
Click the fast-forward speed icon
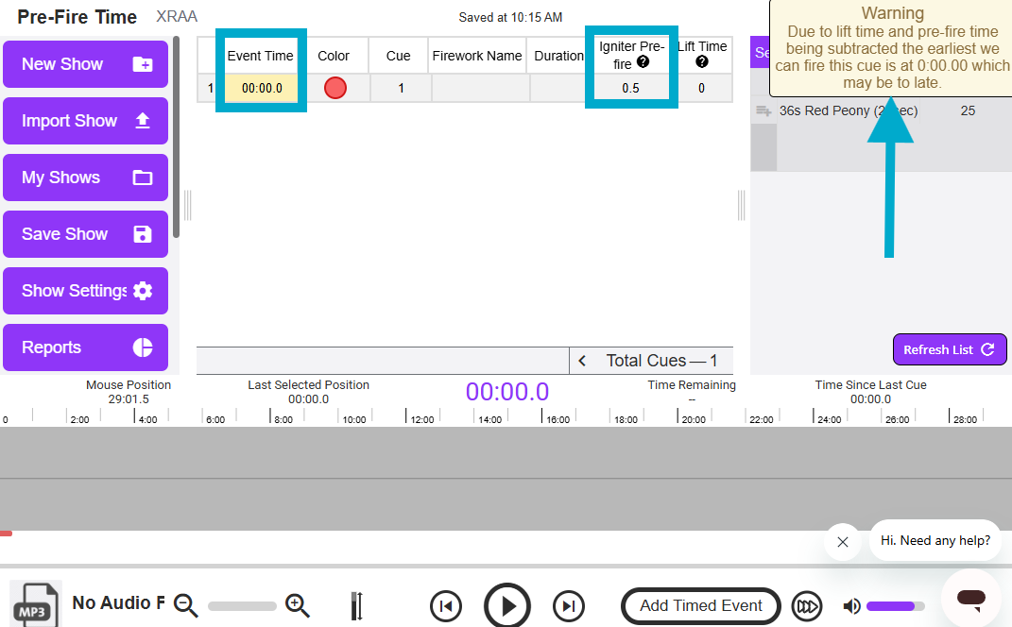coord(807,606)
